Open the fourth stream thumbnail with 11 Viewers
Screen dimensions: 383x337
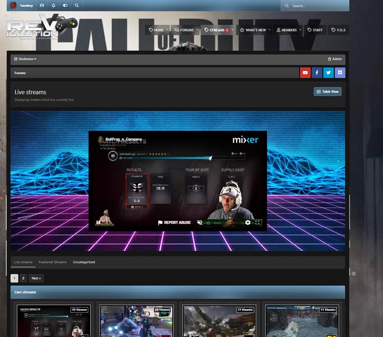point(302,321)
